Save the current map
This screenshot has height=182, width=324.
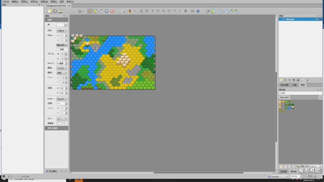(60, 11)
